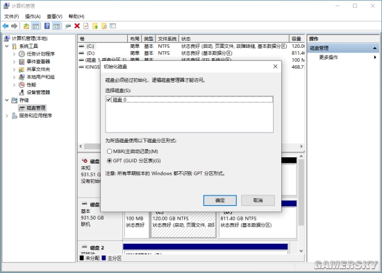Select Event Viewer (事件查看器) in tree
The height and width of the screenshot is (273, 382).
tap(38, 62)
